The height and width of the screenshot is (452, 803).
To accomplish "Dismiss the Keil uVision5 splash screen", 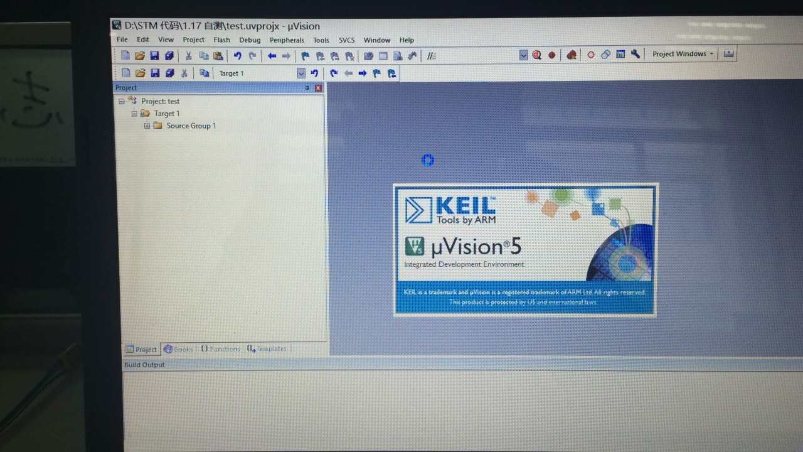I will click(524, 250).
